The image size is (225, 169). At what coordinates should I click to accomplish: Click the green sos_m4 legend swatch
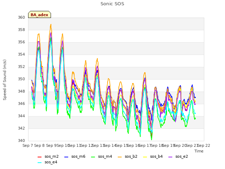pyautogui.click(x=93, y=157)
